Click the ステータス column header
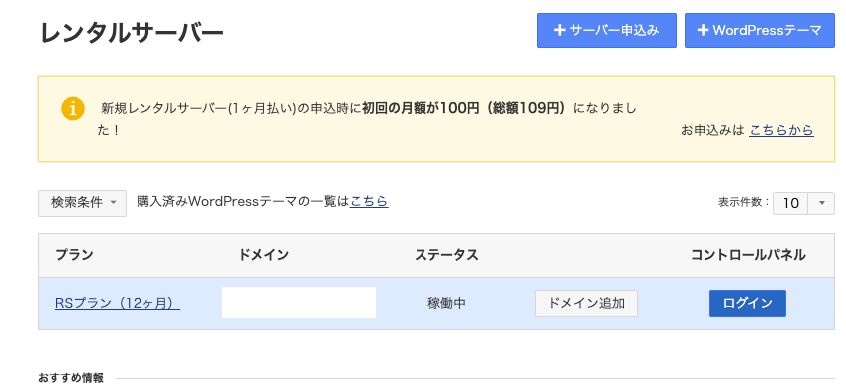This screenshot has width=846, height=386. click(x=446, y=255)
